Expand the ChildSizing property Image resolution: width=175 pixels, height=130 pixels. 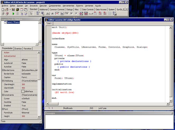pyautogui.click(x=3, y=81)
